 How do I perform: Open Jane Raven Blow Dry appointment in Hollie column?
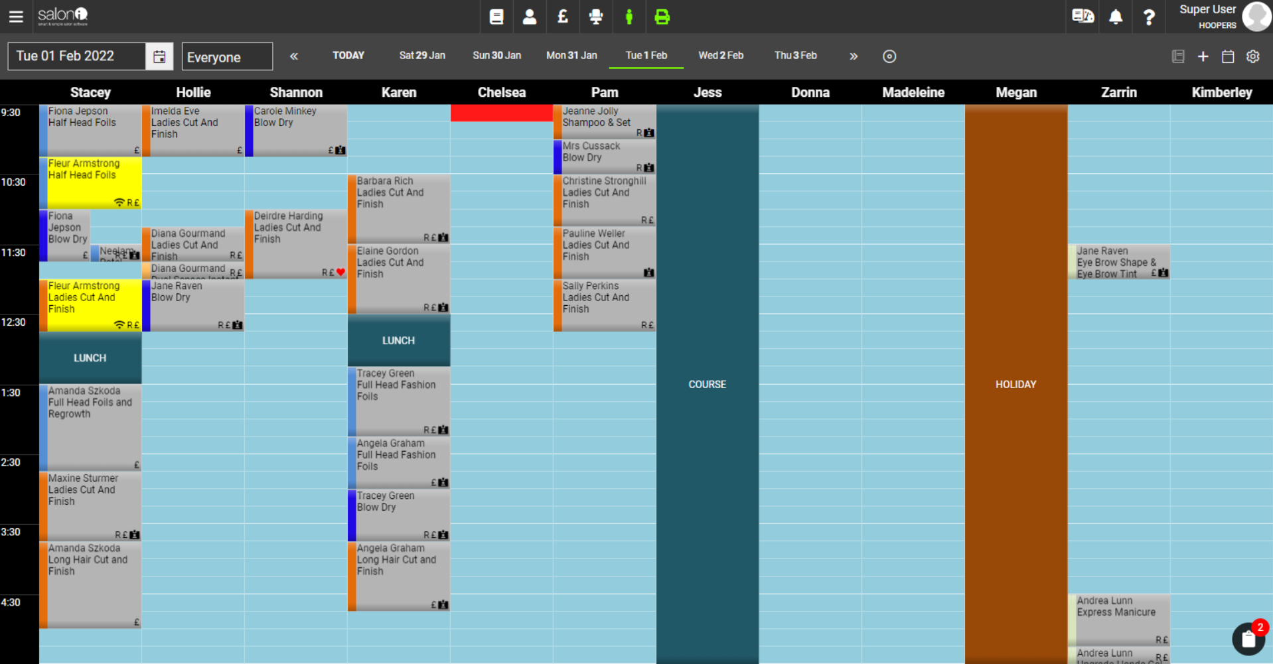(x=193, y=305)
